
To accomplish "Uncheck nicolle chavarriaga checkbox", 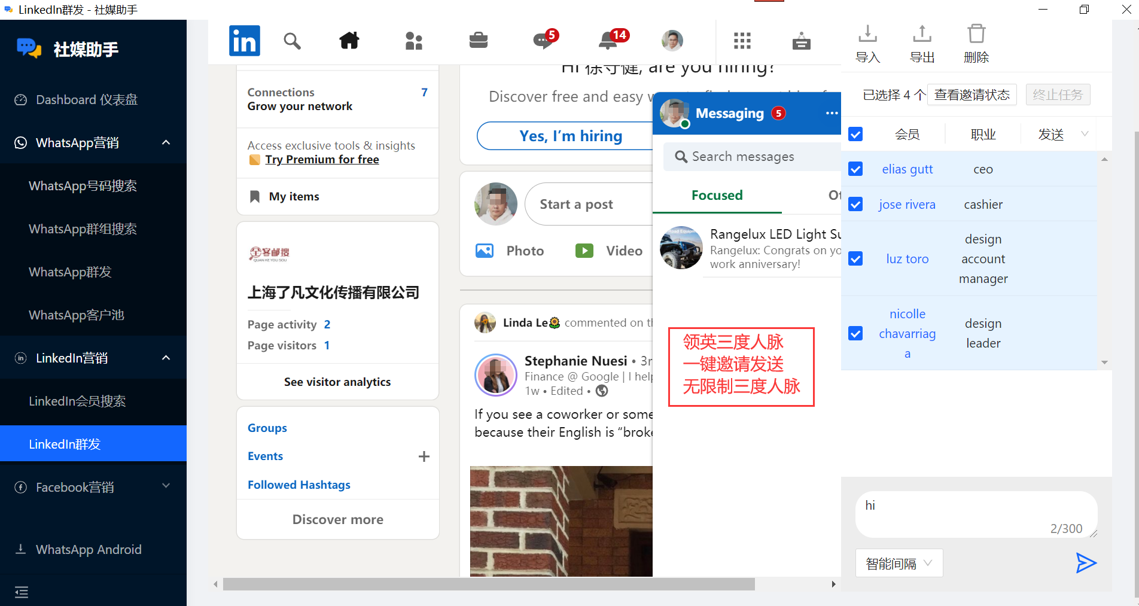I will pyautogui.click(x=855, y=333).
